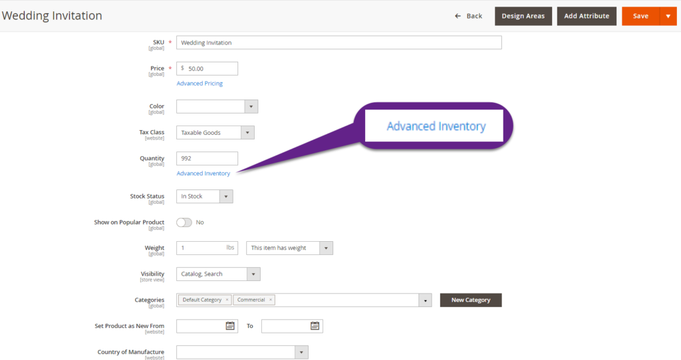Change the Stock Status dropdown
Viewport: 681px width, 360px height.
click(x=225, y=197)
